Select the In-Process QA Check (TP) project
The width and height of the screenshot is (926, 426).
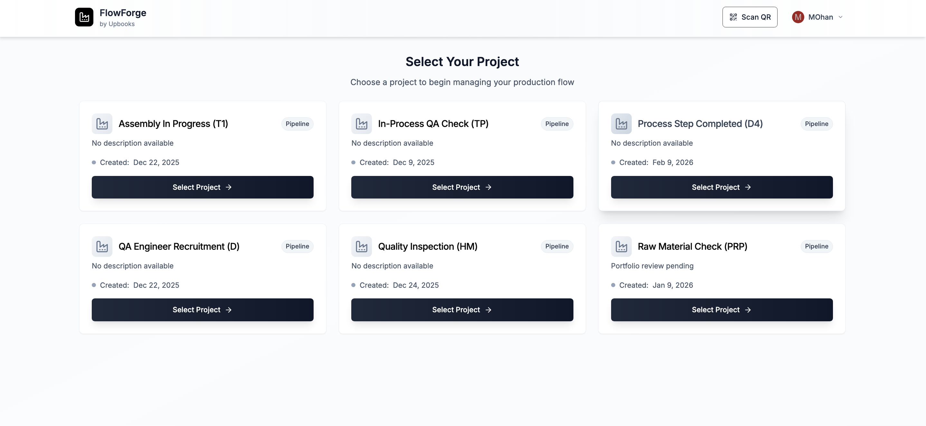(462, 187)
